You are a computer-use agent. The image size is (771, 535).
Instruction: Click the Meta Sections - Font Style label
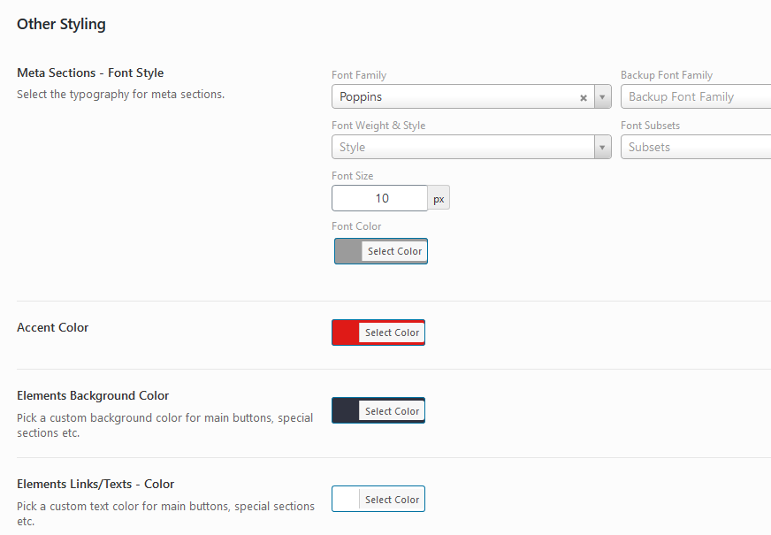pyautogui.click(x=90, y=73)
